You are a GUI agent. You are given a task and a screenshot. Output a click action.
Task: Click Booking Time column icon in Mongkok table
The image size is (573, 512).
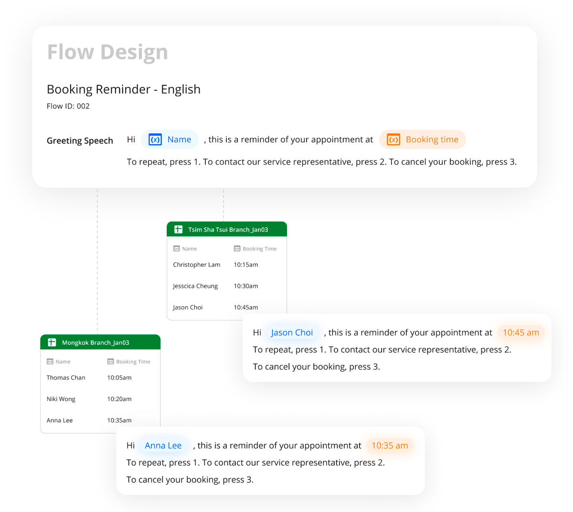(110, 362)
